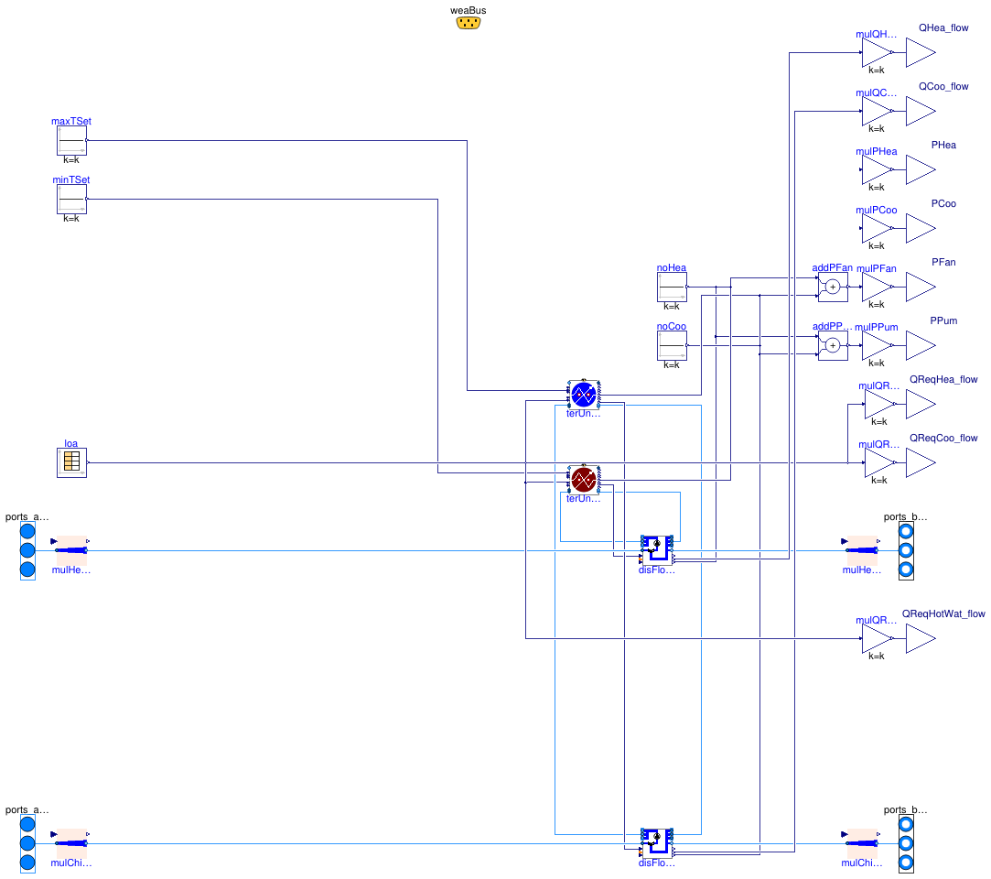Select the gain block feeding QCoo_flow
This screenshot has height=879, width=991.
[877, 112]
